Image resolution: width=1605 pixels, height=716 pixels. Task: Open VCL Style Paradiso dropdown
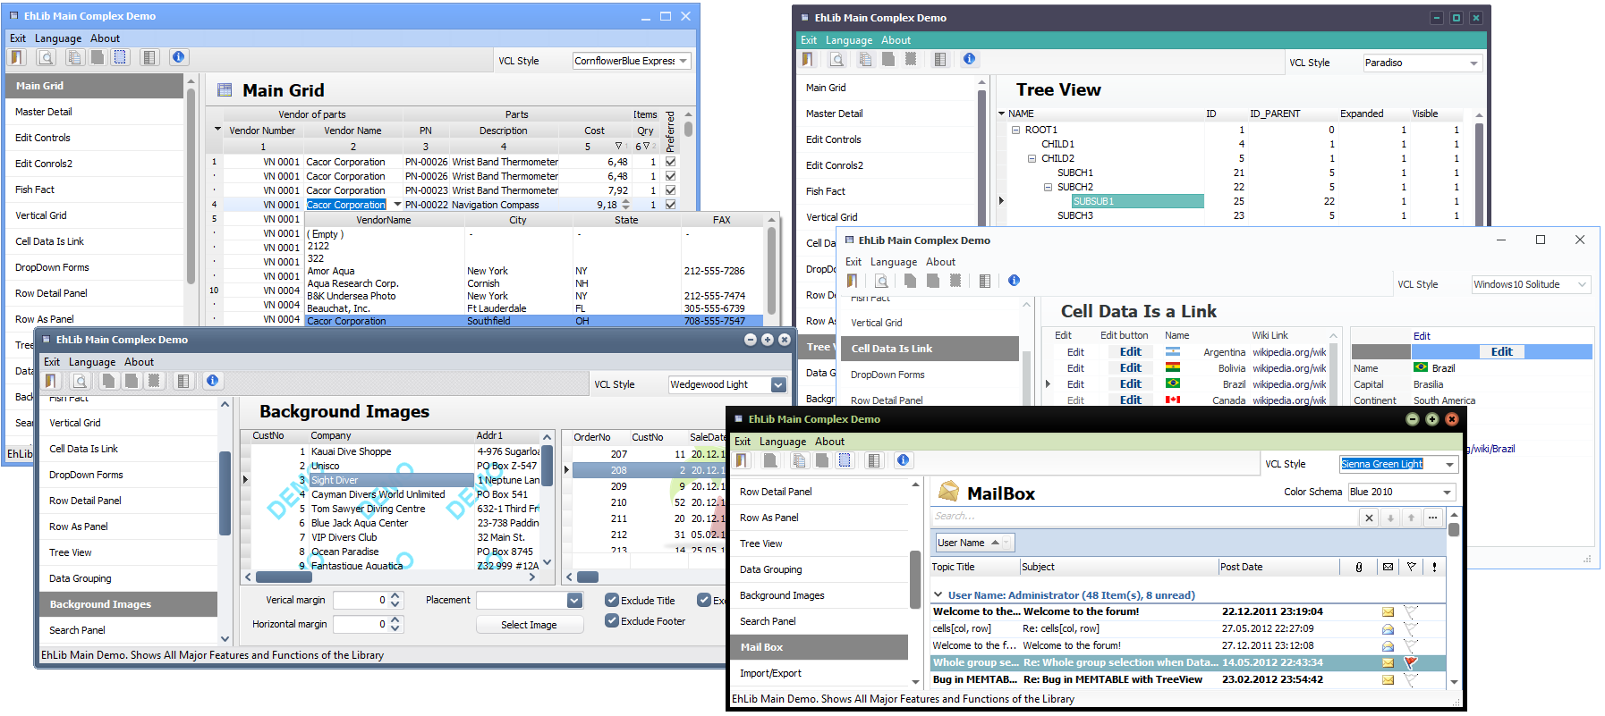[x=1473, y=63]
